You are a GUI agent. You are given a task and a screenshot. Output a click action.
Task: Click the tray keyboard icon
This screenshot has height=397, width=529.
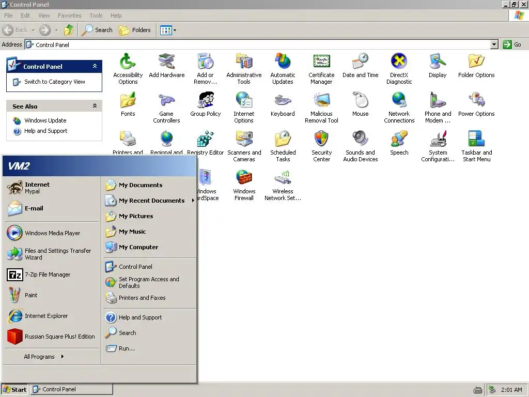click(x=478, y=390)
